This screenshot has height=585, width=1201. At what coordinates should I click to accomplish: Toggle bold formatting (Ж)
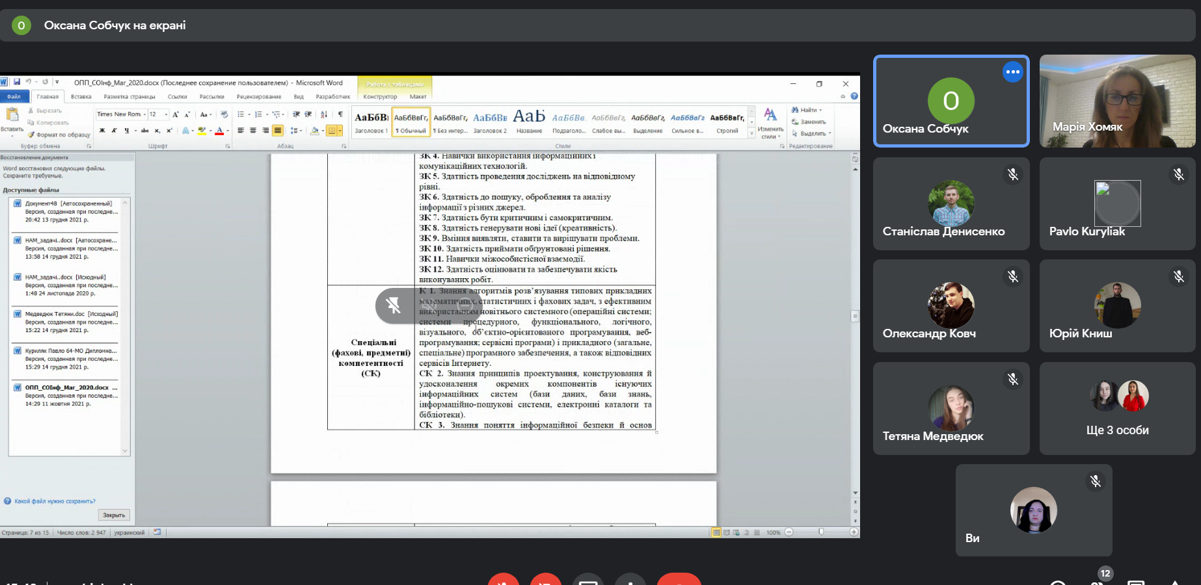click(x=102, y=131)
